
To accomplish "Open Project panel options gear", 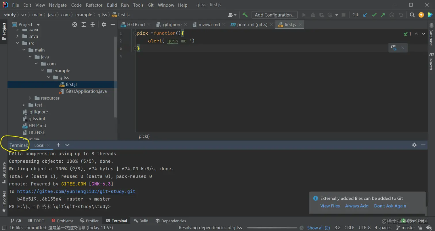I will [104, 25].
